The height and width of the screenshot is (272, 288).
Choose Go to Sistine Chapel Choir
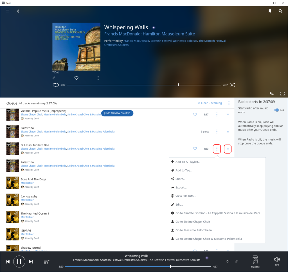[x=217, y=221]
